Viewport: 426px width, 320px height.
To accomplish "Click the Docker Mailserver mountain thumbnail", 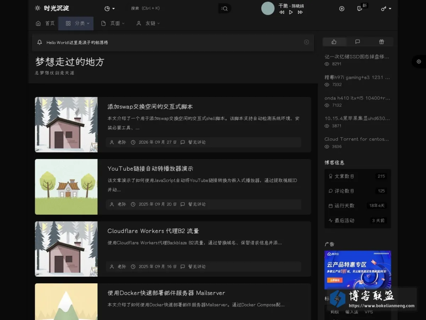I will [x=66, y=302].
